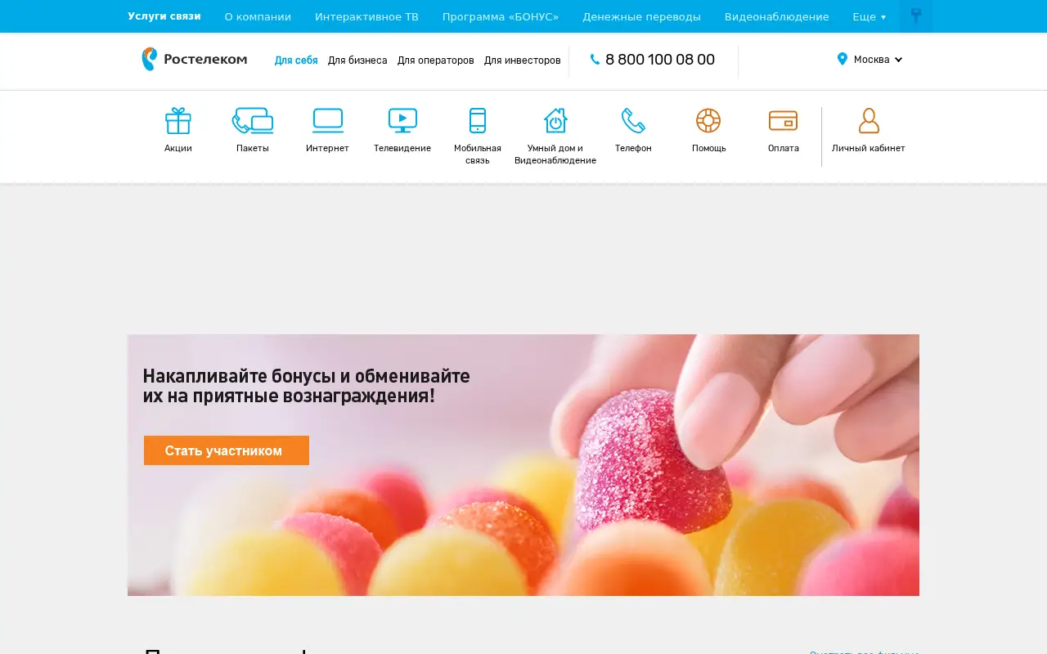
Task: Switch to Для бизнеса tab
Action: pyautogui.click(x=357, y=60)
